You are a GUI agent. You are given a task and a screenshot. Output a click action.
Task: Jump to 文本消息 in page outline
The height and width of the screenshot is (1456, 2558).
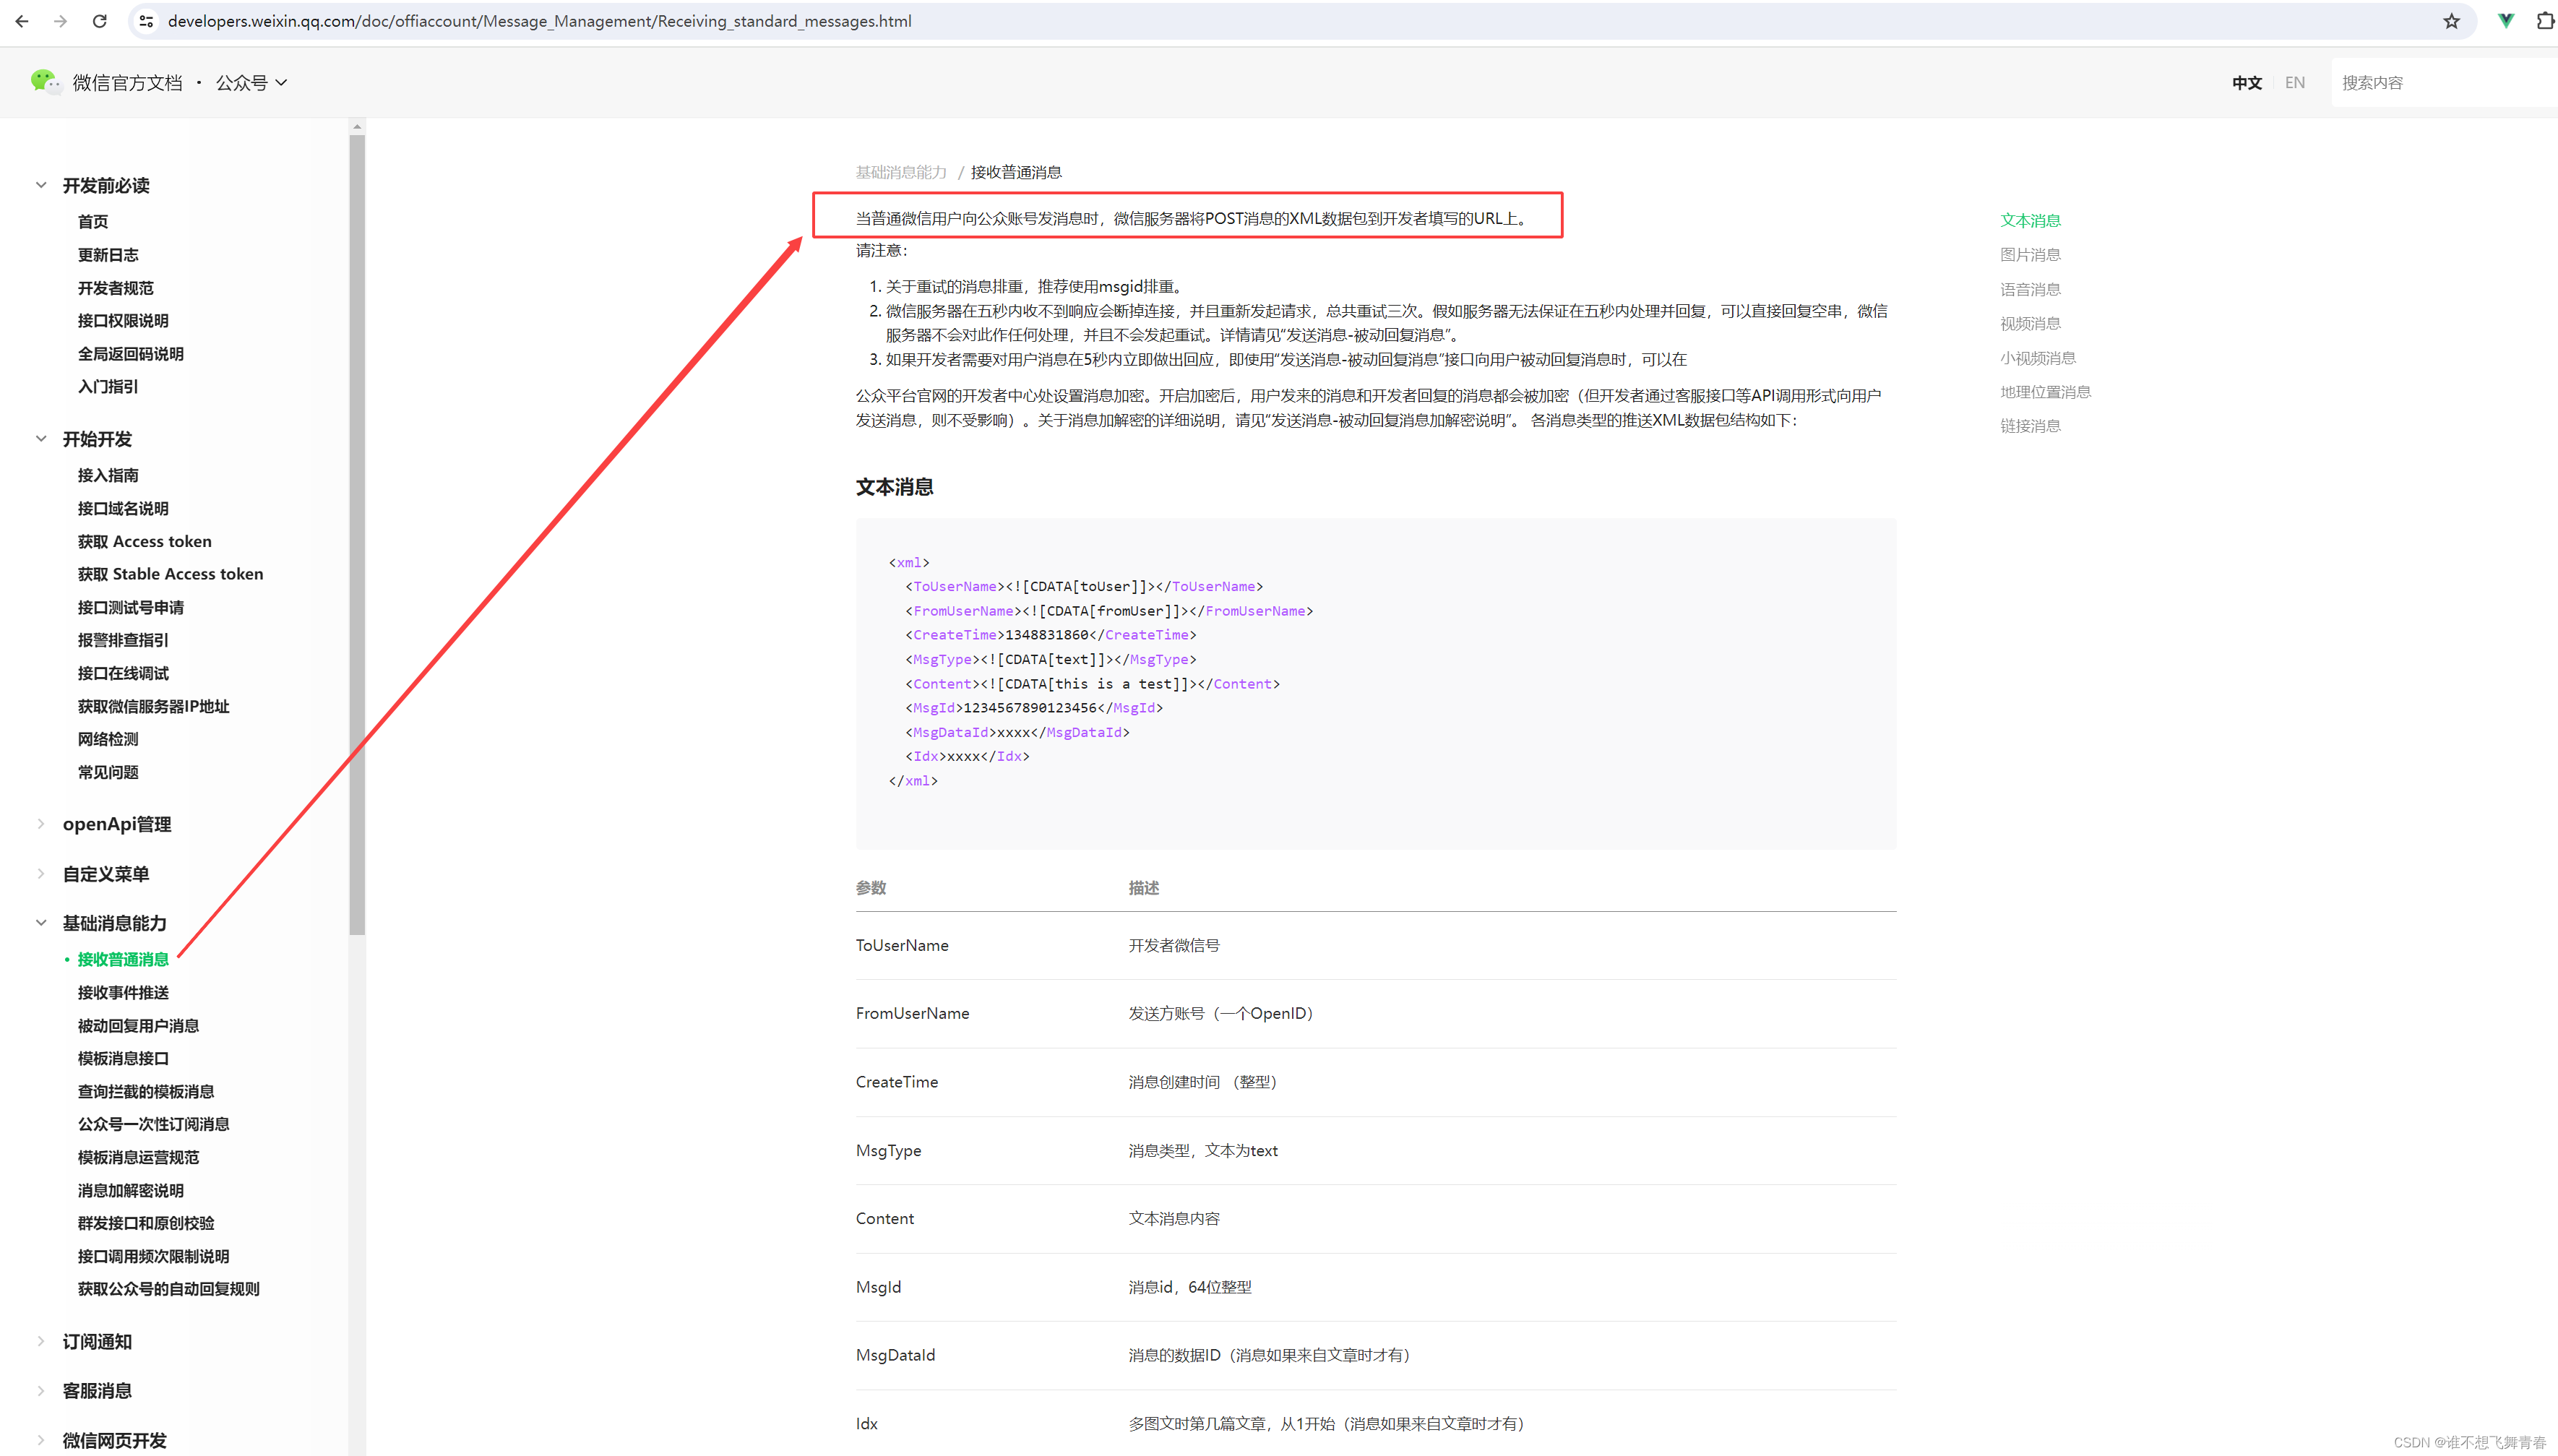tap(2030, 221)
